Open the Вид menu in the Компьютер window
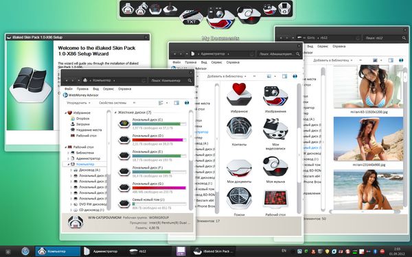Screen dimensions: 412x257 (x=95, y=89)
